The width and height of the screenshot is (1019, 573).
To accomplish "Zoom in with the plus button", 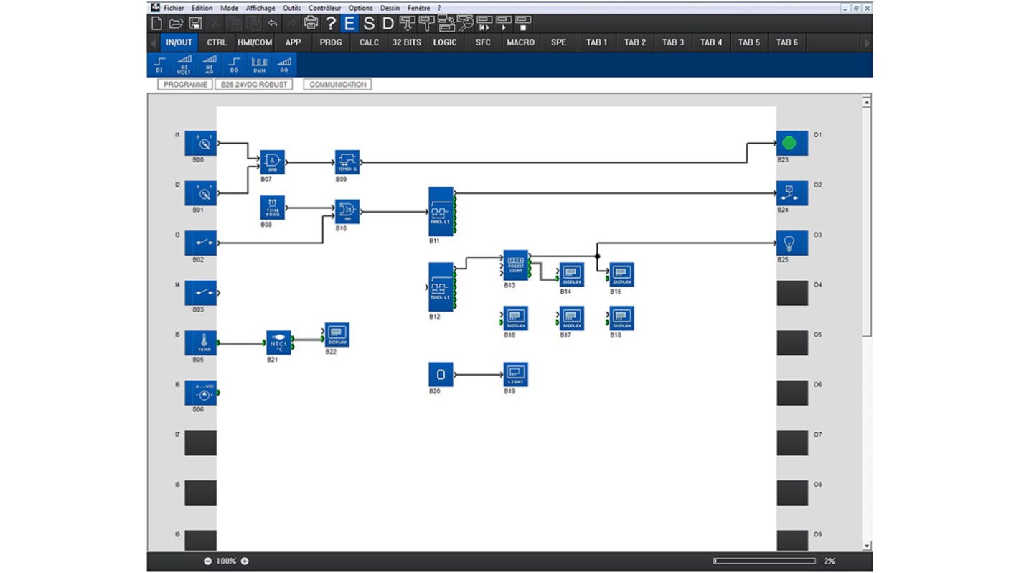I will point(245,561).
